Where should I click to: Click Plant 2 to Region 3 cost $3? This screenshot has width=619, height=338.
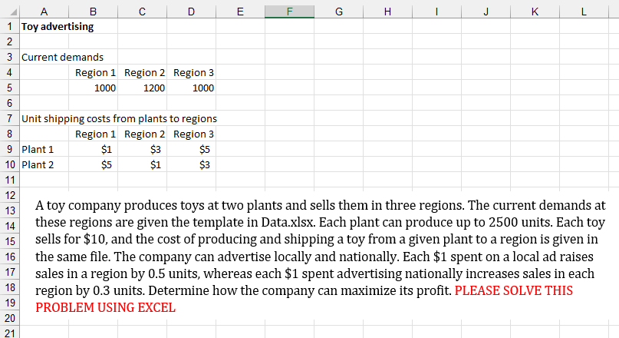coord(205,165)
